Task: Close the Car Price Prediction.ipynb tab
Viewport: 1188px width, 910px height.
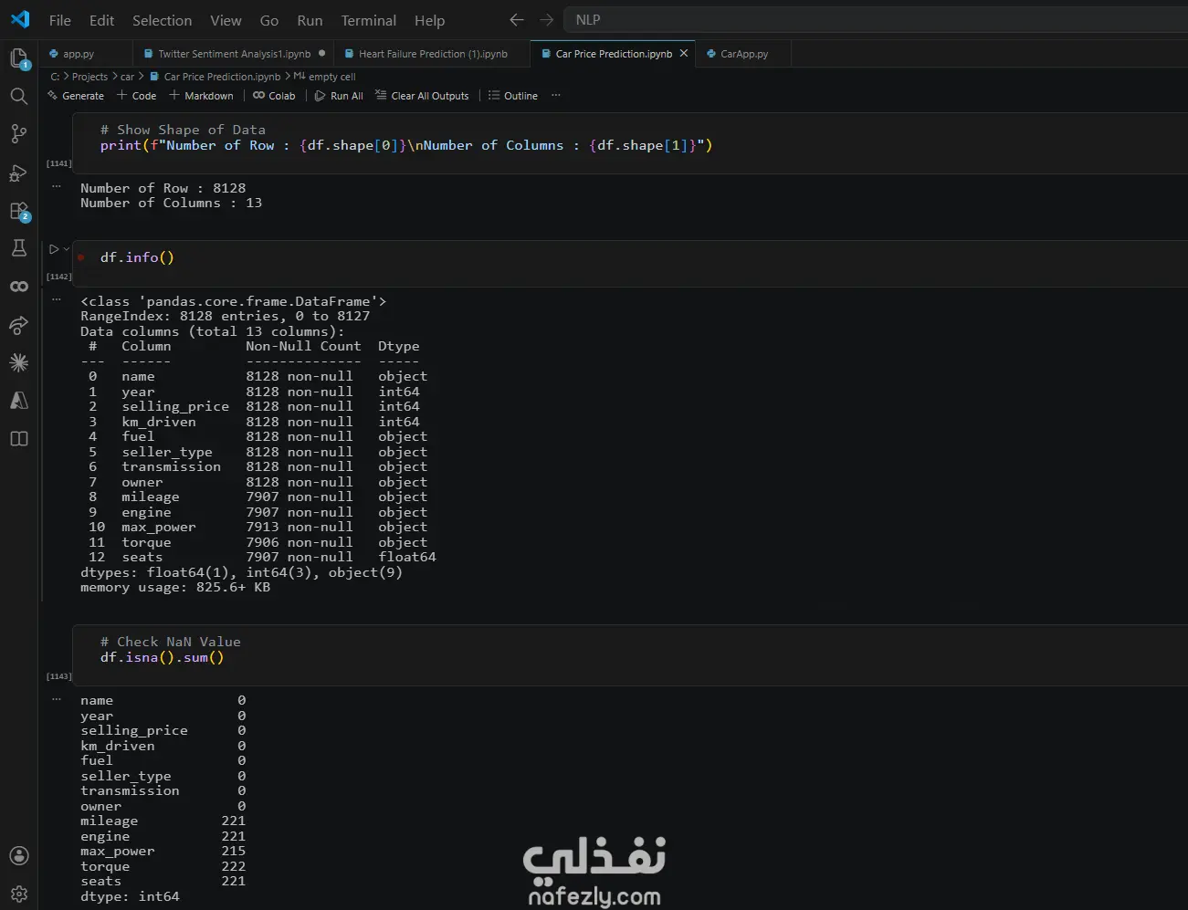Action: click(x=684, y=54)
